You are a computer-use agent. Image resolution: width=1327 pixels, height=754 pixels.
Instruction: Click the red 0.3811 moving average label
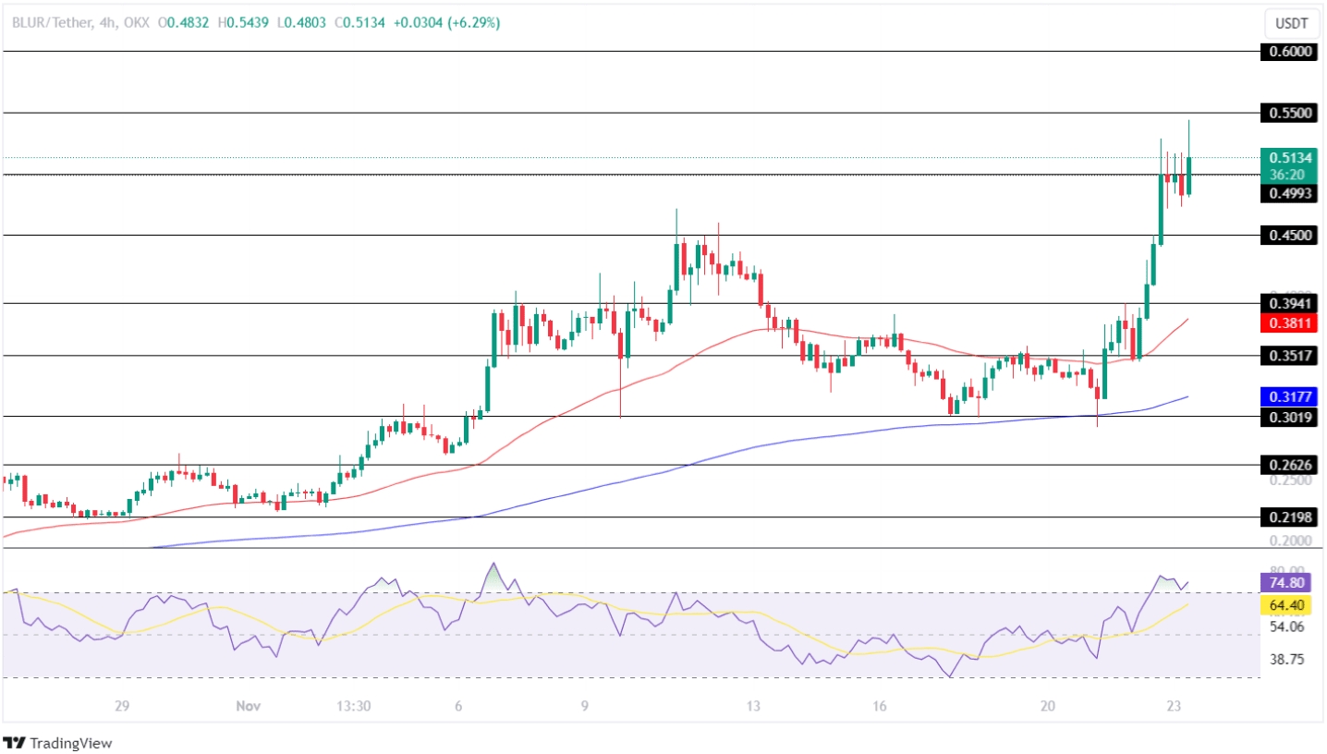click(x=1288, y=323)
